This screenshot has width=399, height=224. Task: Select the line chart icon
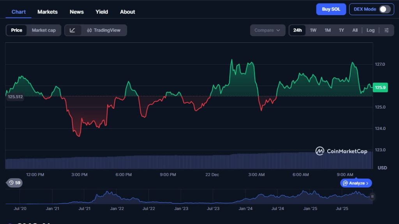[73, 30]
